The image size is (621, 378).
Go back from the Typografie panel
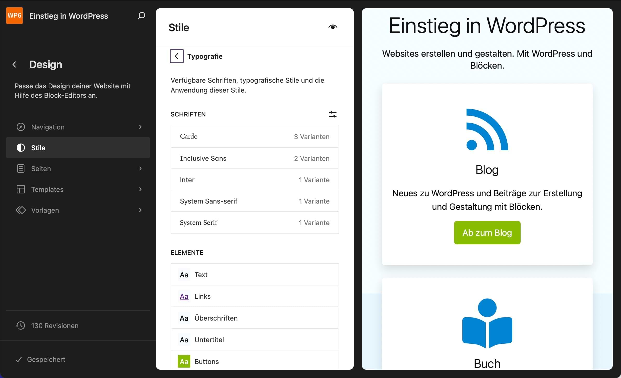click(177, 56)
